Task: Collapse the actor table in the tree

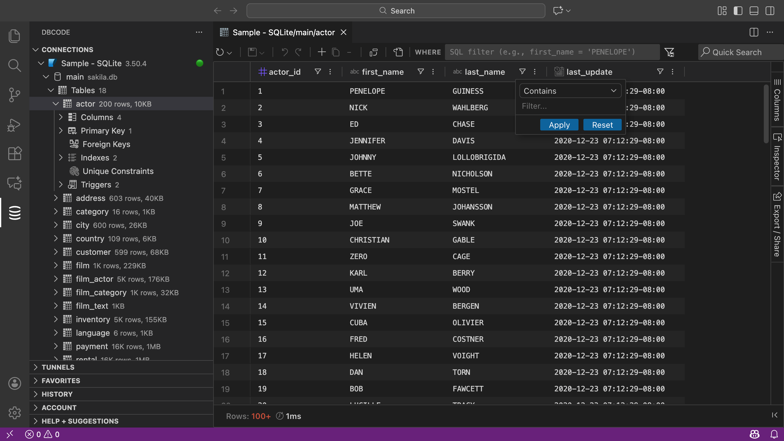Action: click(x=56, y=104)
